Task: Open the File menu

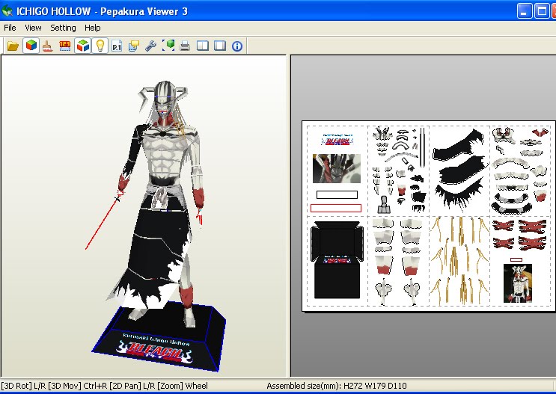Action: (10, 28)
